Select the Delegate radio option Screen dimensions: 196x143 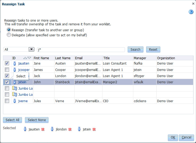tap(9, 35)
